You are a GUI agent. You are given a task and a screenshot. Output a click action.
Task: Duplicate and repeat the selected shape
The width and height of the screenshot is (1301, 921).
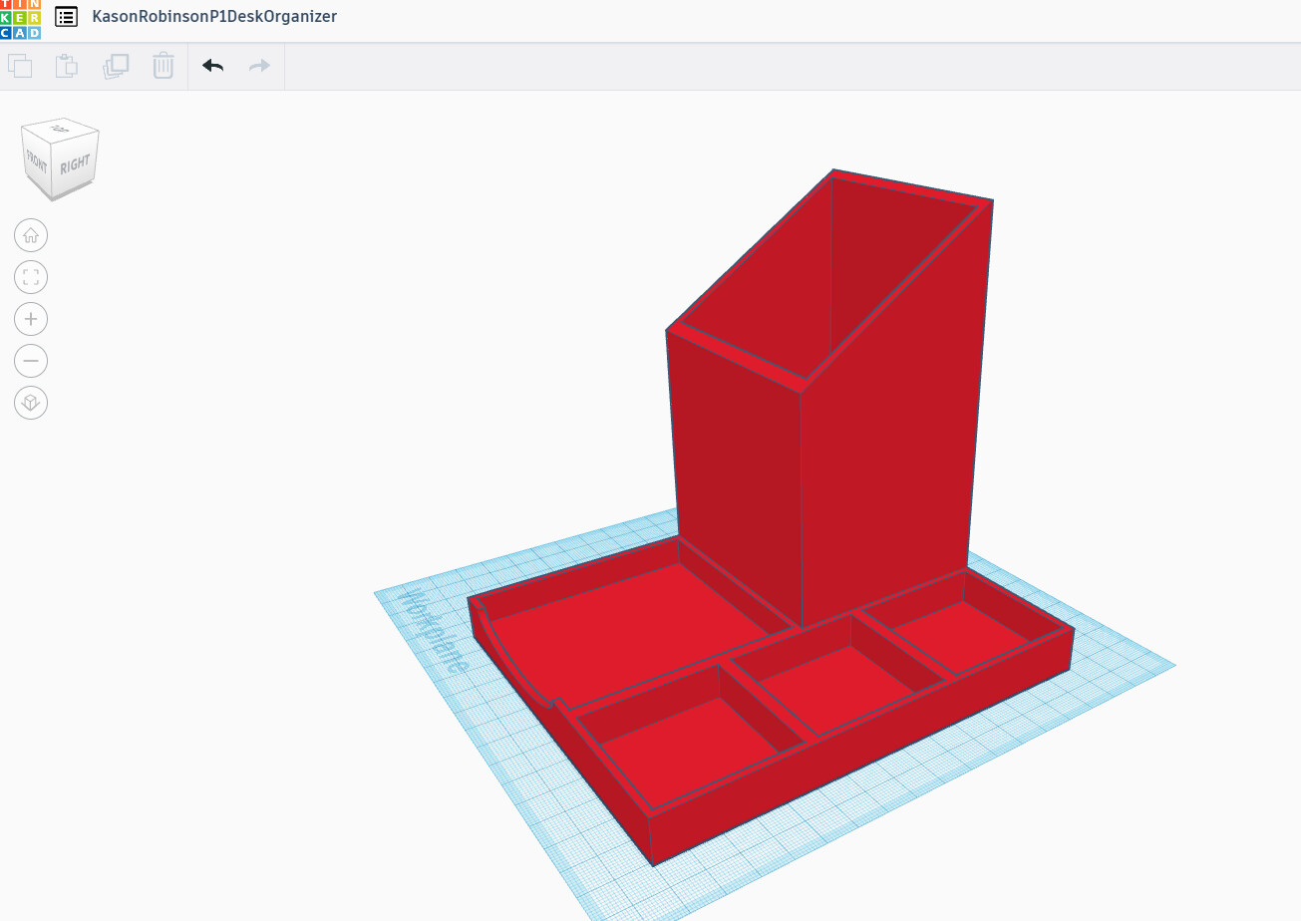click(115, 65)
